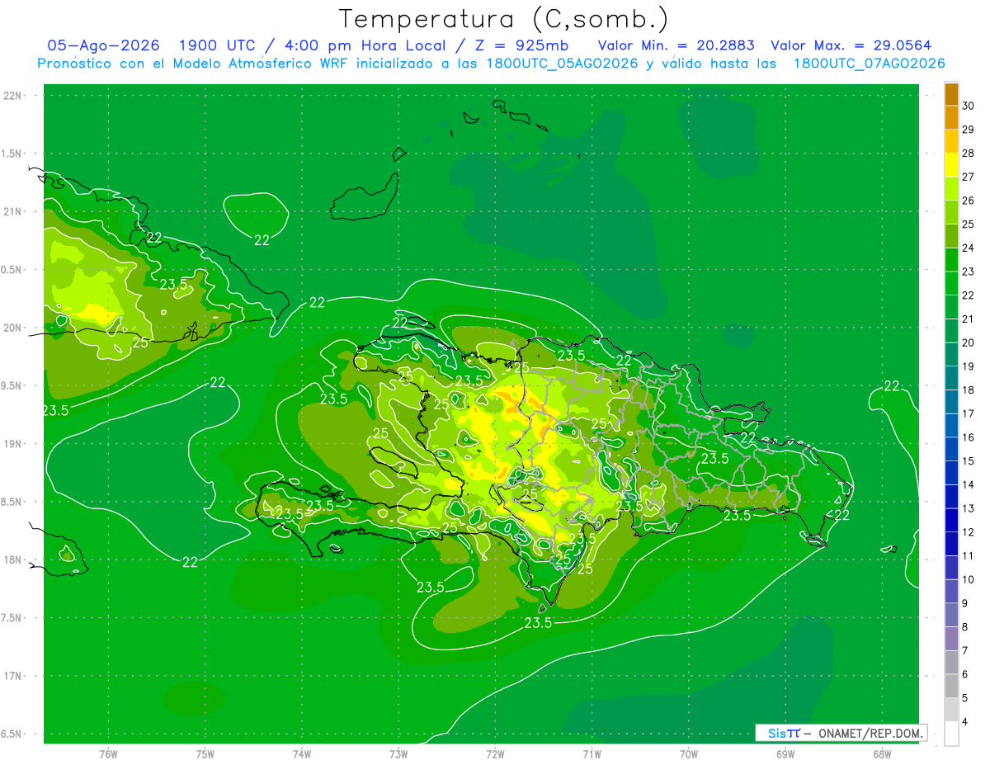
Task: Click the orange swatch between 29 and 30
Action: (951, 118)
